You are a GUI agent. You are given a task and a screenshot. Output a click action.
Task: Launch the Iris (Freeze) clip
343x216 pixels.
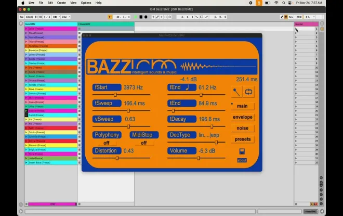coord(27,119)
